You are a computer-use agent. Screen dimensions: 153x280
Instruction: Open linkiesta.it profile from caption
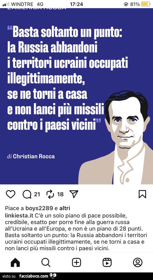[19, 216]
